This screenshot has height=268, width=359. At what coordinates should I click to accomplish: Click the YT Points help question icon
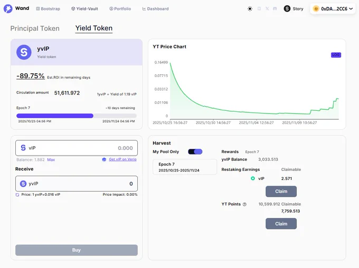(244, 204)
